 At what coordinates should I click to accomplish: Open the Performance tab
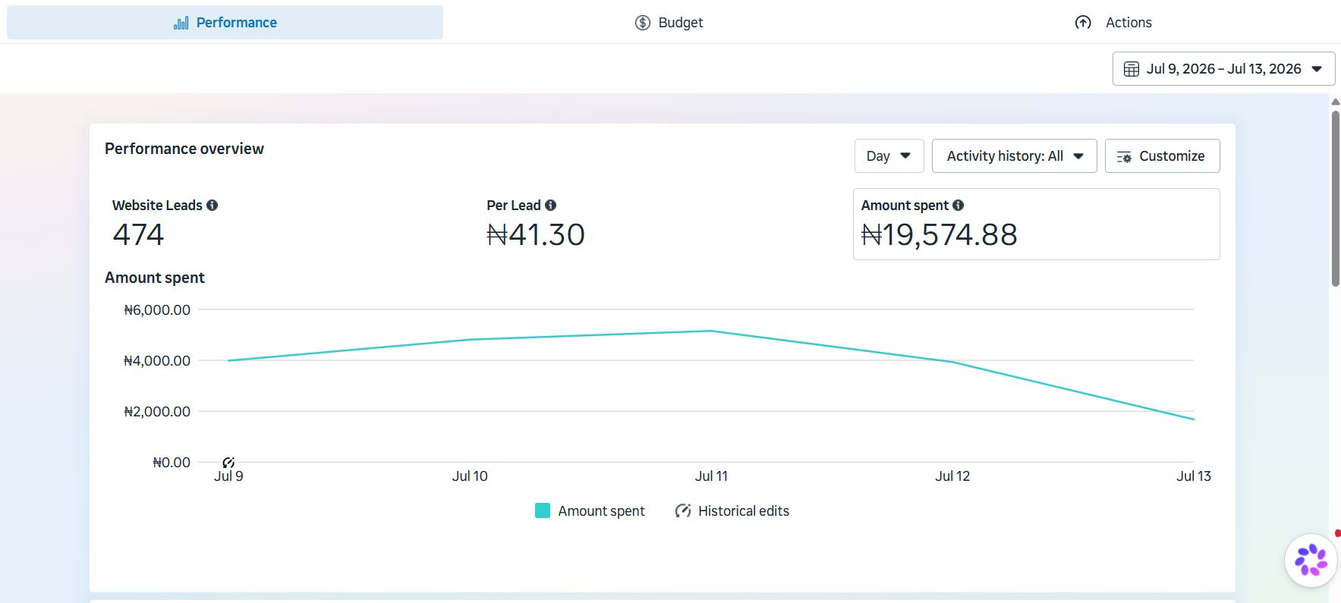point(225,23)
